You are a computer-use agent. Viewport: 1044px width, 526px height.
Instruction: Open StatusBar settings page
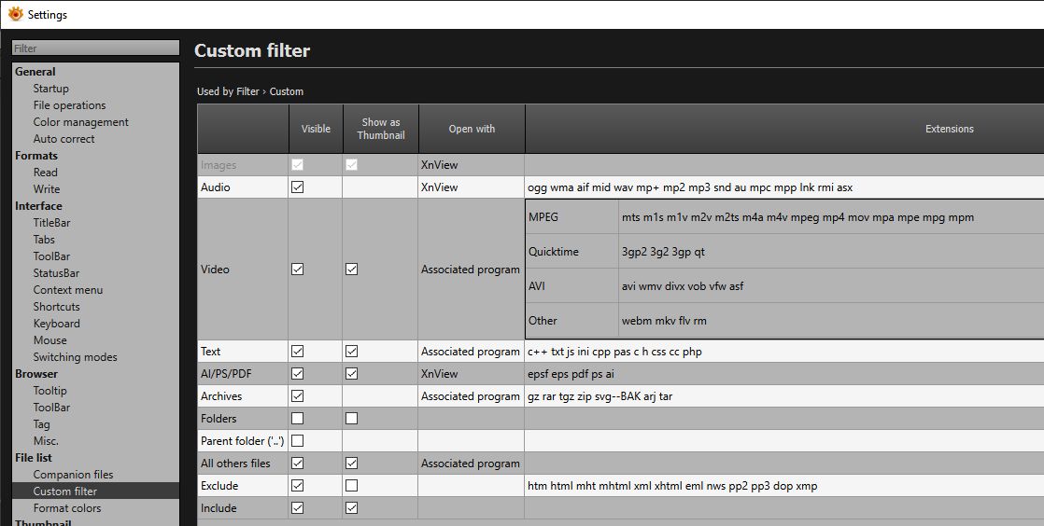pyautogui.click(x=56, y=272)
